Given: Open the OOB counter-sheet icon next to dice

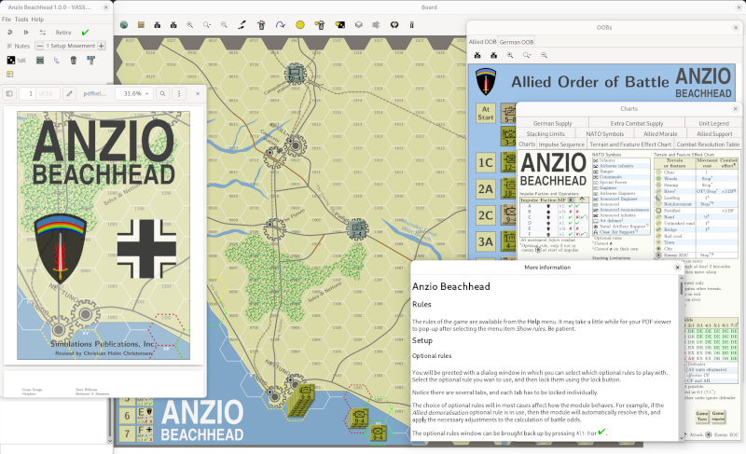Looking at the screenshot, I should pyautogui.click(x=40, y=60).
